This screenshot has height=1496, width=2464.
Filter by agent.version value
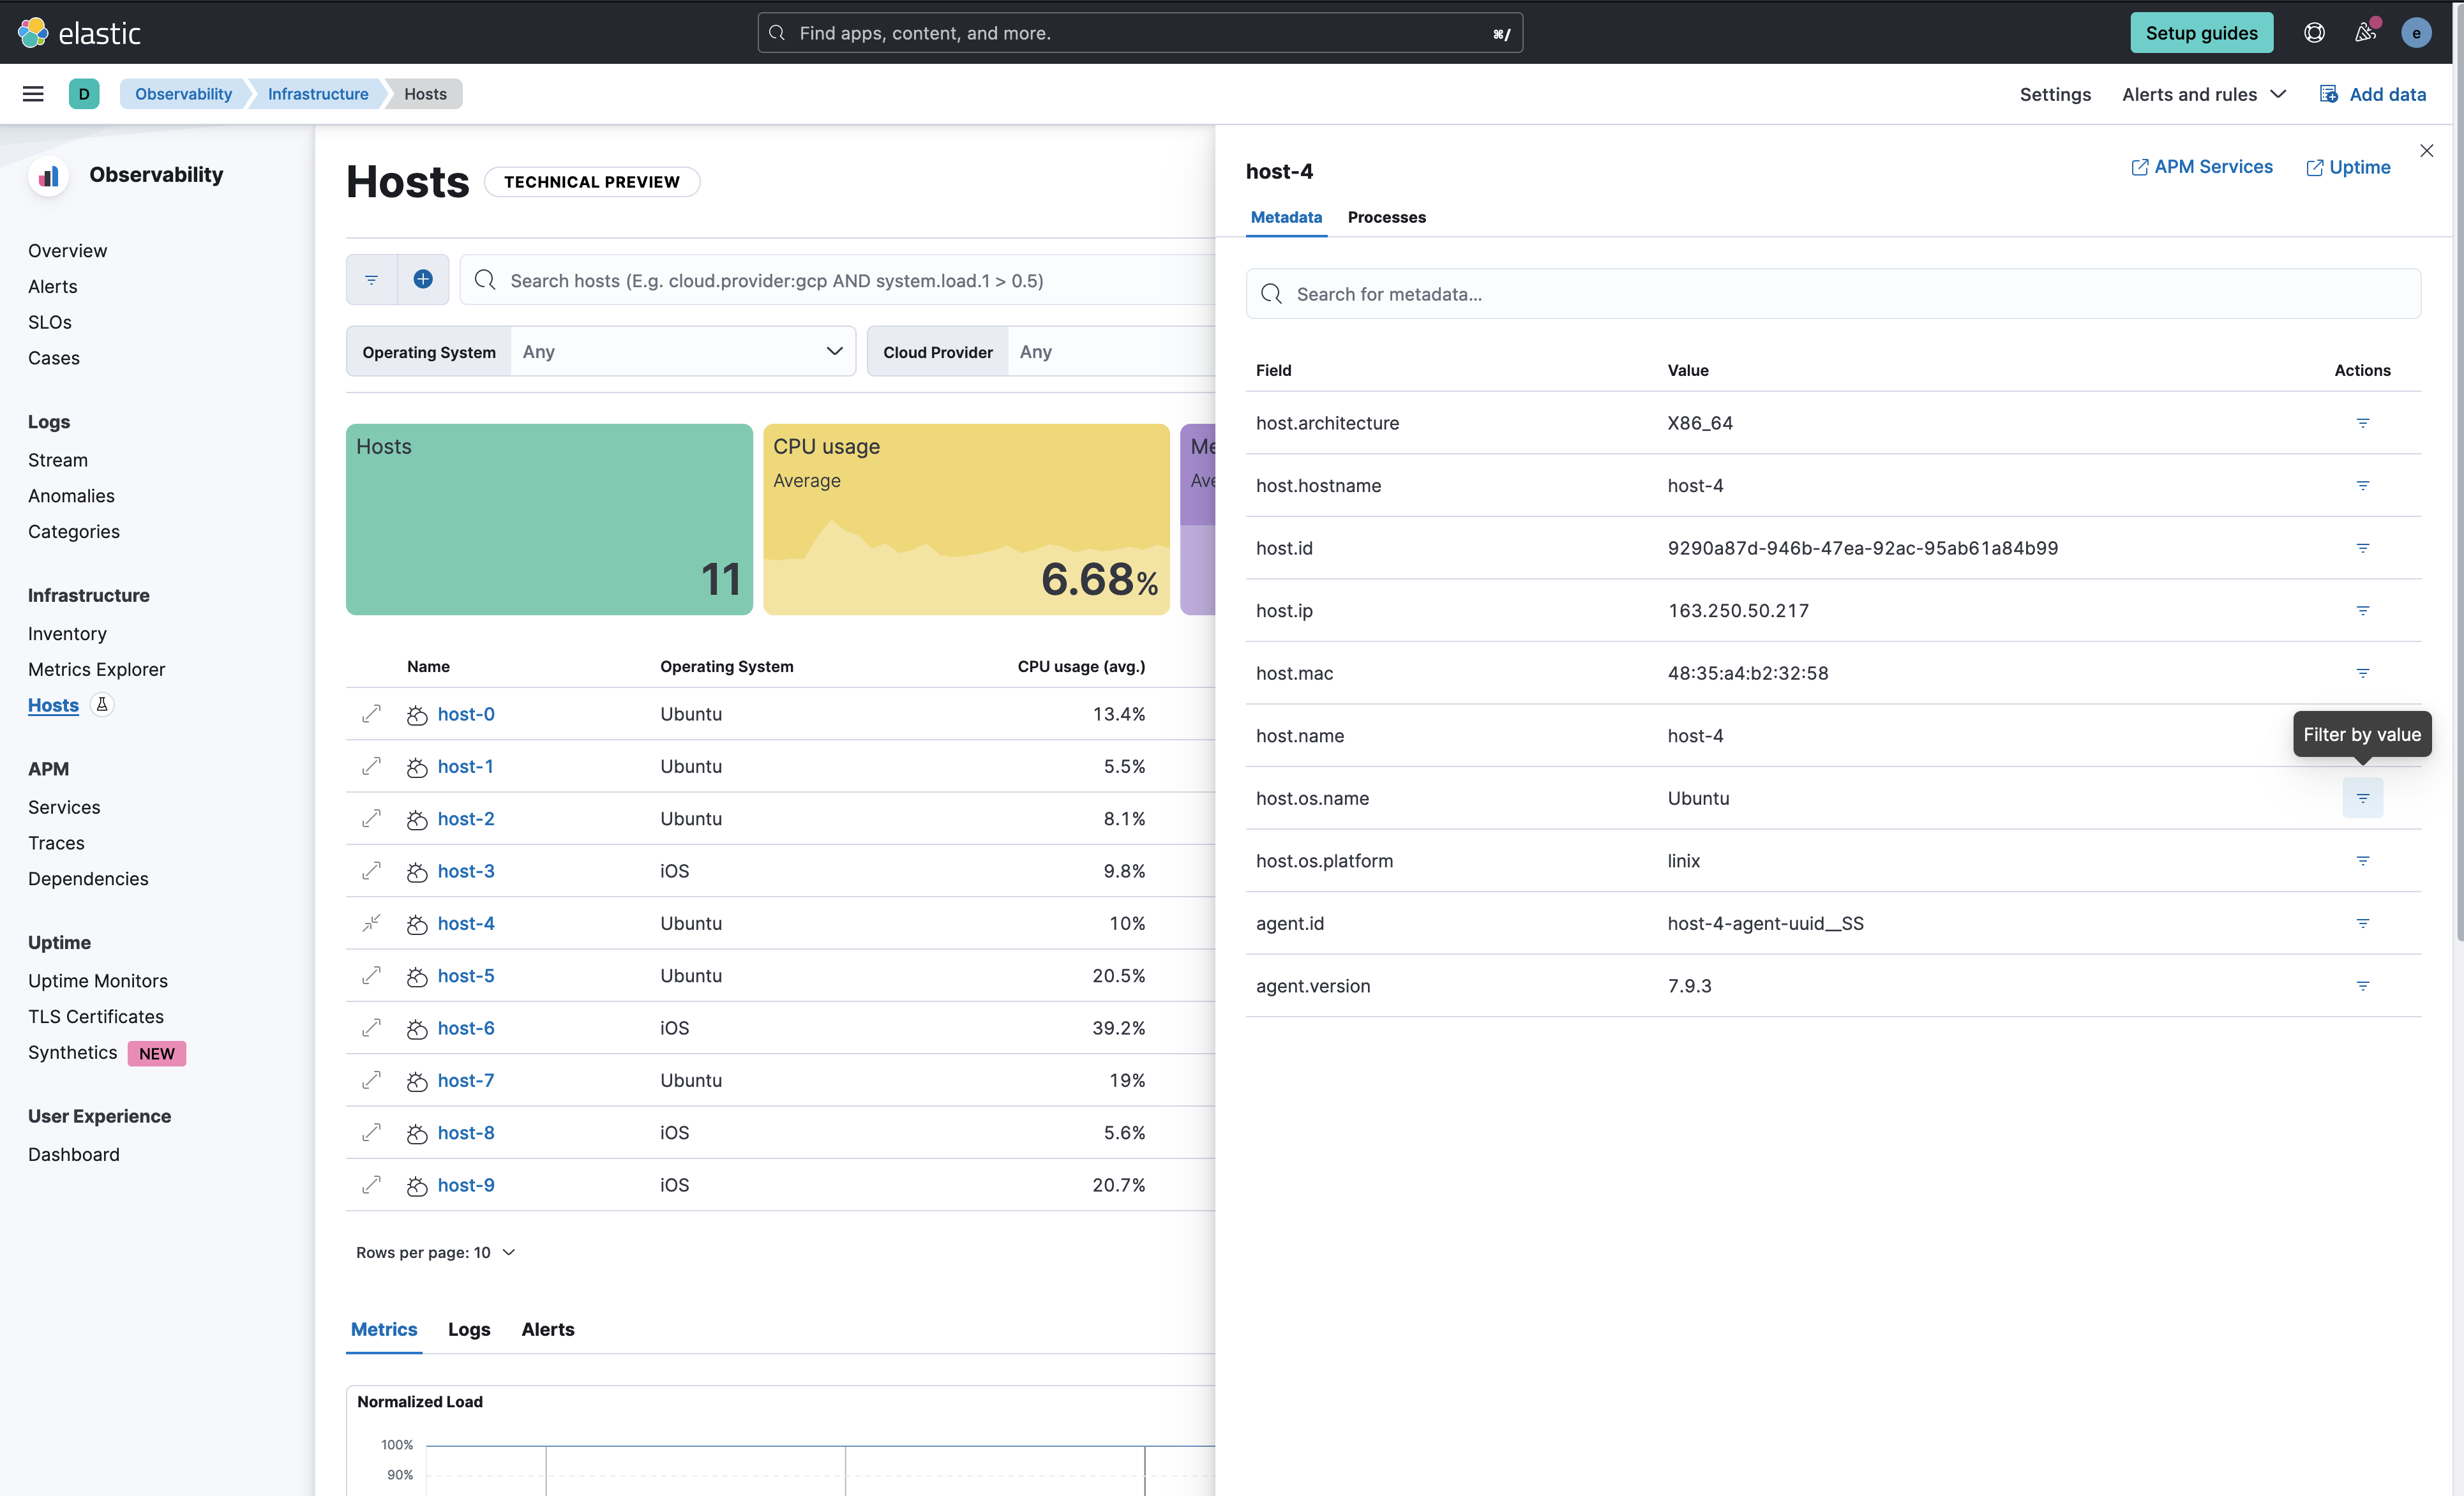tap(2362, 986)
